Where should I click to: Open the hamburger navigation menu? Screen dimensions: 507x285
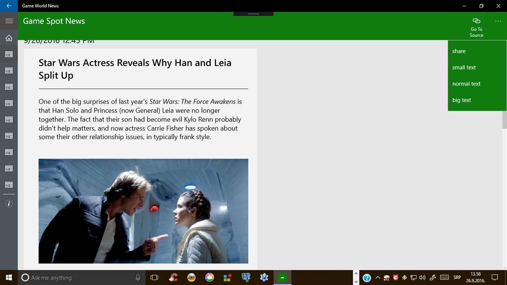pos(9,21)
